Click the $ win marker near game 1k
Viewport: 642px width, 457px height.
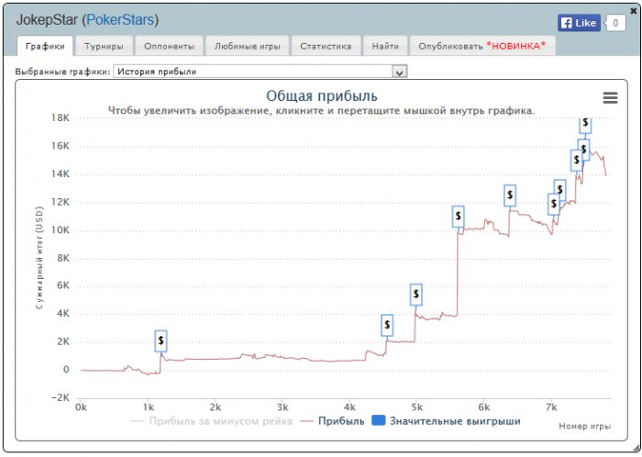160,340
